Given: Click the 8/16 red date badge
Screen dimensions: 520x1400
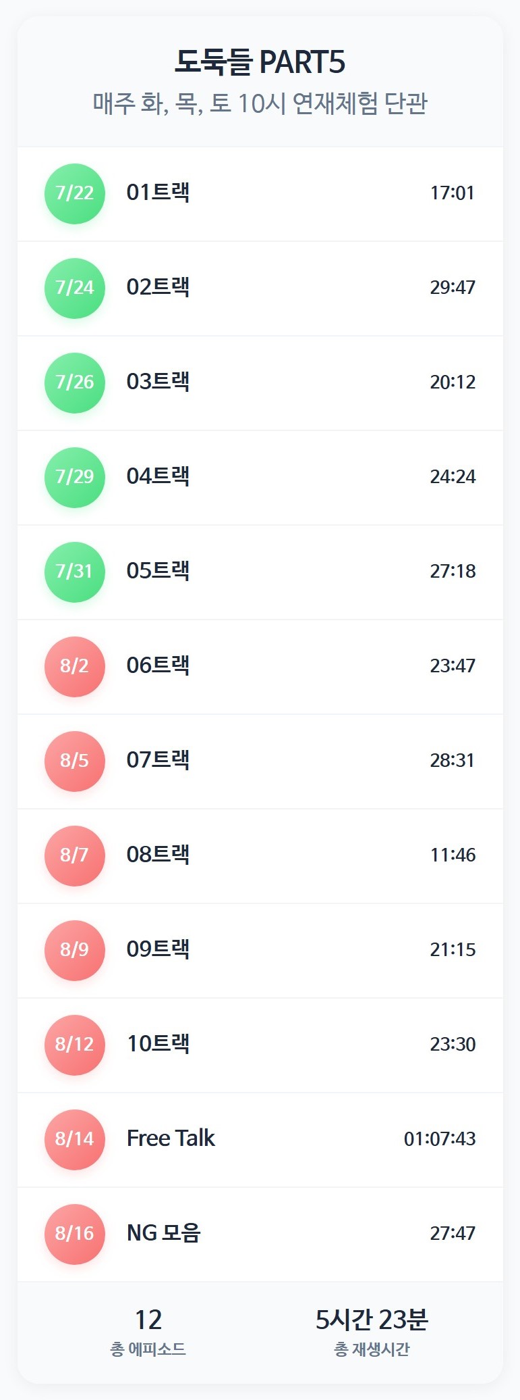Looking at the screenshot, I should click(x=75, y=1234).
